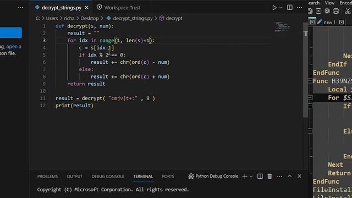Viewport: 352px width, 198px height.
Task: Close the decrypt_strings.py tab
Action: pyautogui.click(x=86, y=8)
